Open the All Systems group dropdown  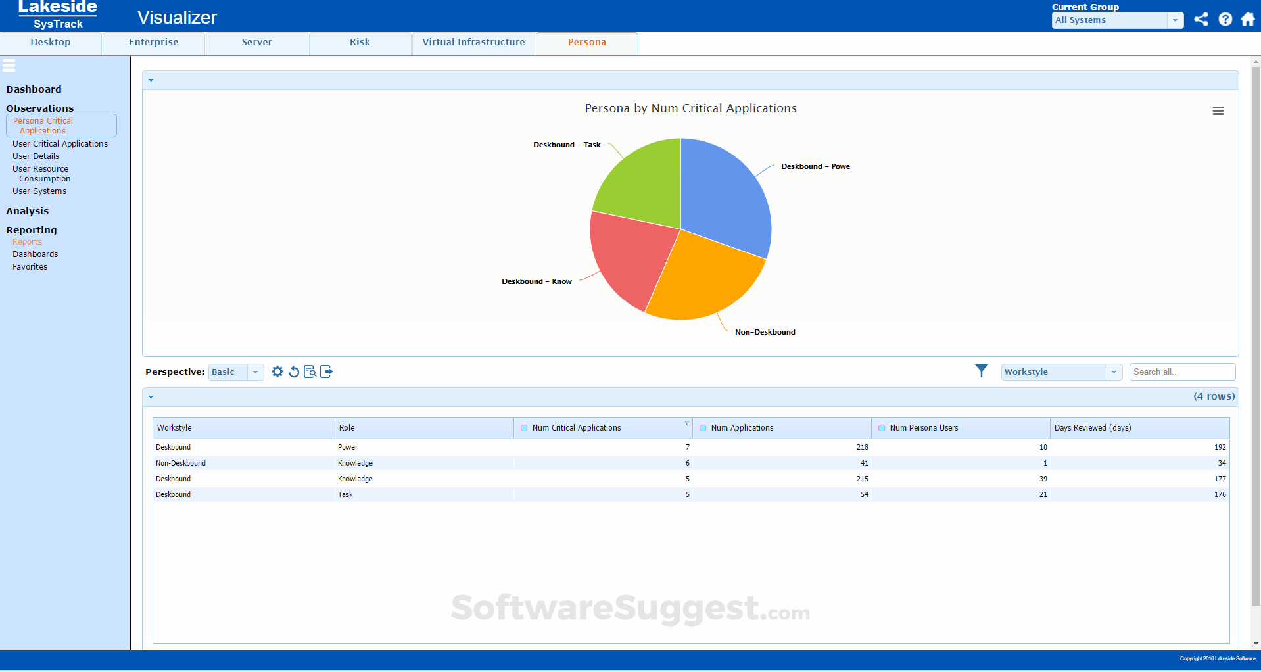click(1175, 20)
